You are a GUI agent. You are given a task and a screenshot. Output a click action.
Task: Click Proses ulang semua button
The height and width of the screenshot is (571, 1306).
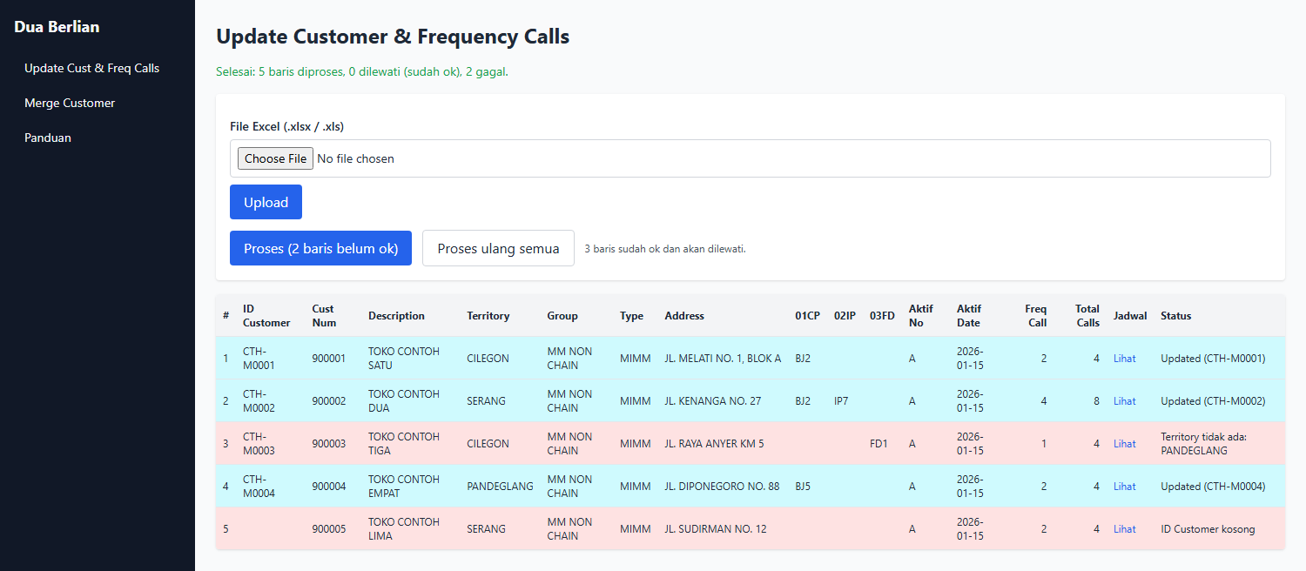[x=498, y=248]
